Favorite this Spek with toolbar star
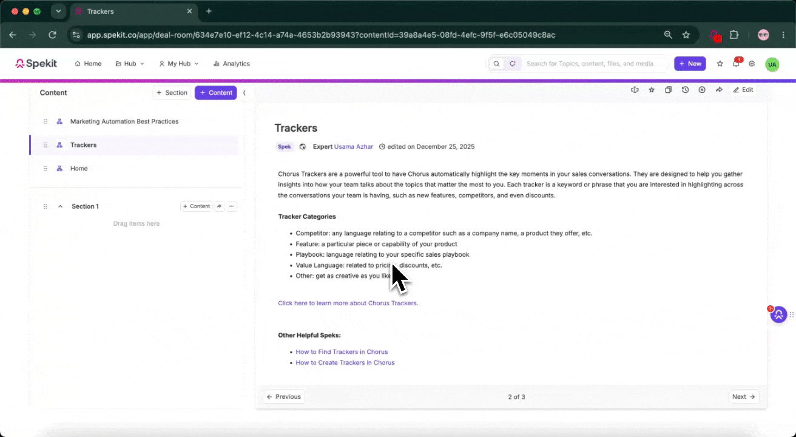796x437 pixels. click(652, 90)
